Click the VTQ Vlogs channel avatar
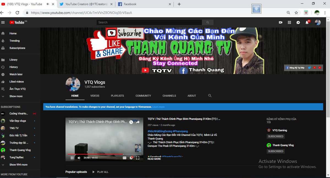330x178 pixels. point(73,84)
